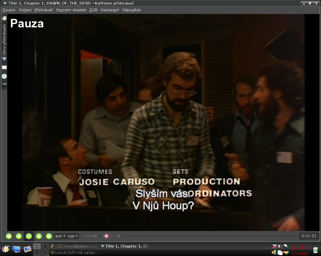The image size is (321, 256).
Task: Open the Soubor menu
Action: click(x=9, y=10)
